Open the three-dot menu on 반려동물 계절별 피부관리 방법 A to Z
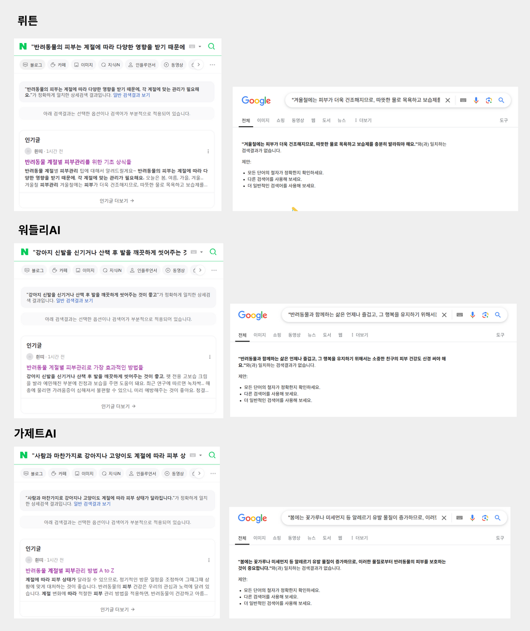Image resolution: width=530 pixels, height=631 pixels. click(209, 560)
